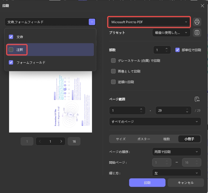Increase page range start value
This screenshot has width=208, height=193.
[x=141, y=109]
